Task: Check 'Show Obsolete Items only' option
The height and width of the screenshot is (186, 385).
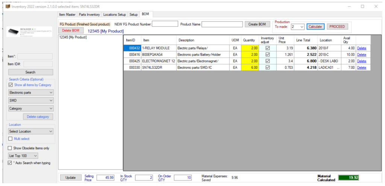Action: click(x=10, y=148)
